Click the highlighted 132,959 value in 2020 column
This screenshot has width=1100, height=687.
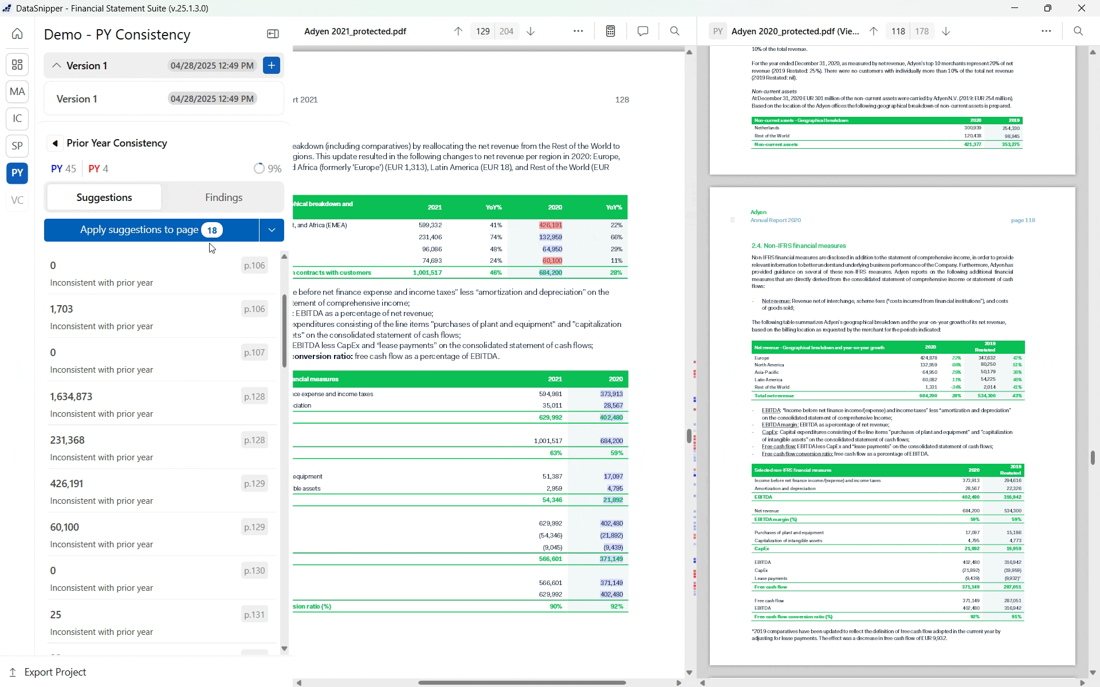coord(550,238)
